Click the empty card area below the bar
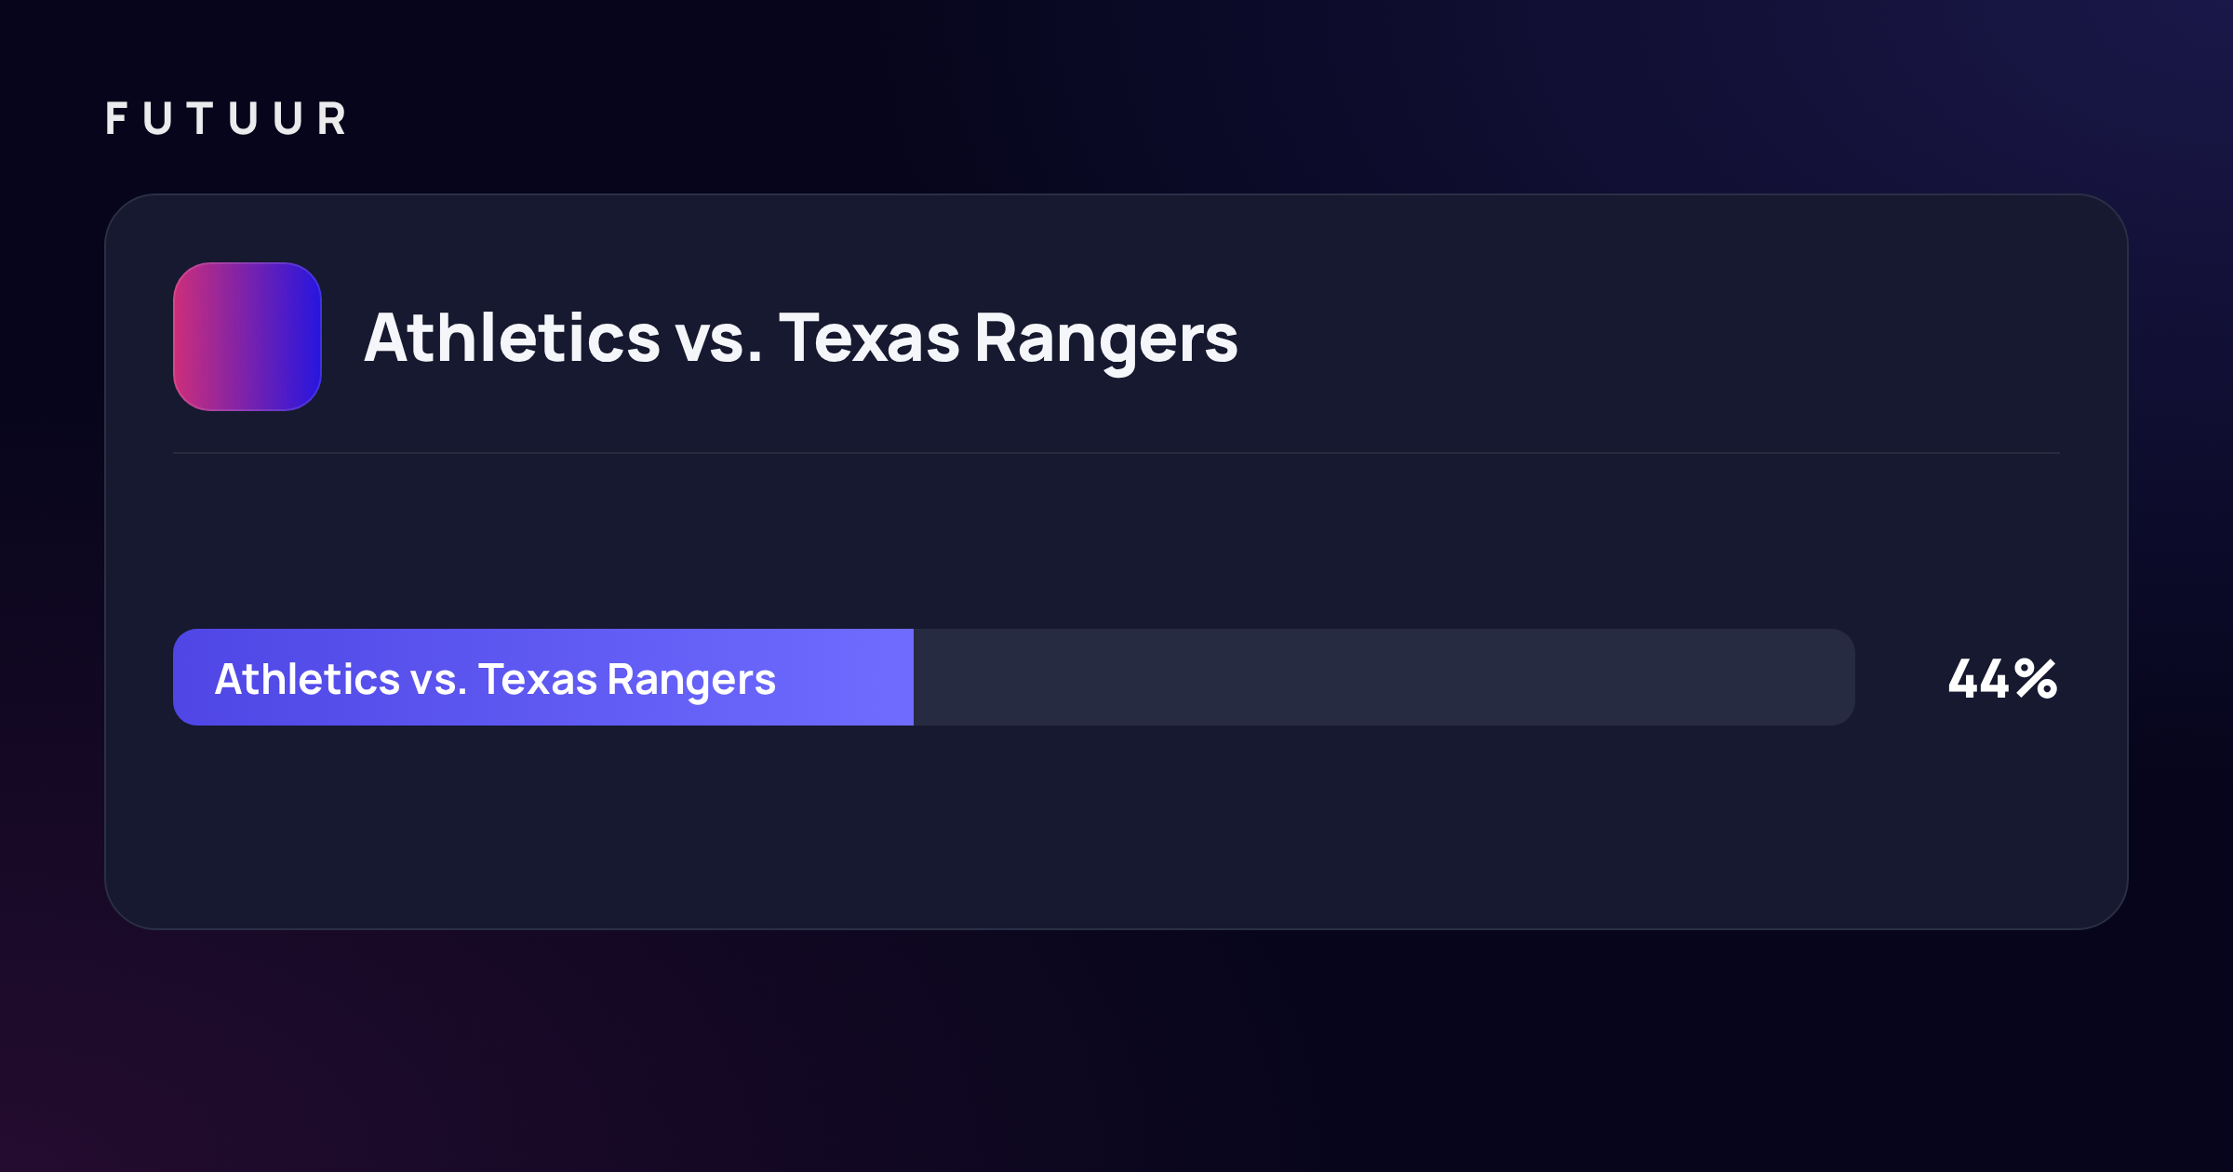Image resolution: width=2233 pixels, height=1172 pixels. click(x=1116, y=826)
